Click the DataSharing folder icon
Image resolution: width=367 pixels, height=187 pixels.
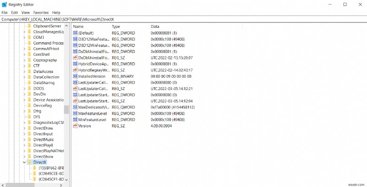[x=29, y=83]
